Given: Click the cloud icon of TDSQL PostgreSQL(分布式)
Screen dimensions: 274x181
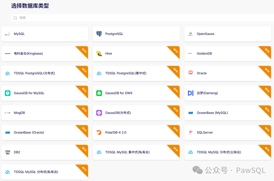Looking at the screenshot, I should point(8,74).
